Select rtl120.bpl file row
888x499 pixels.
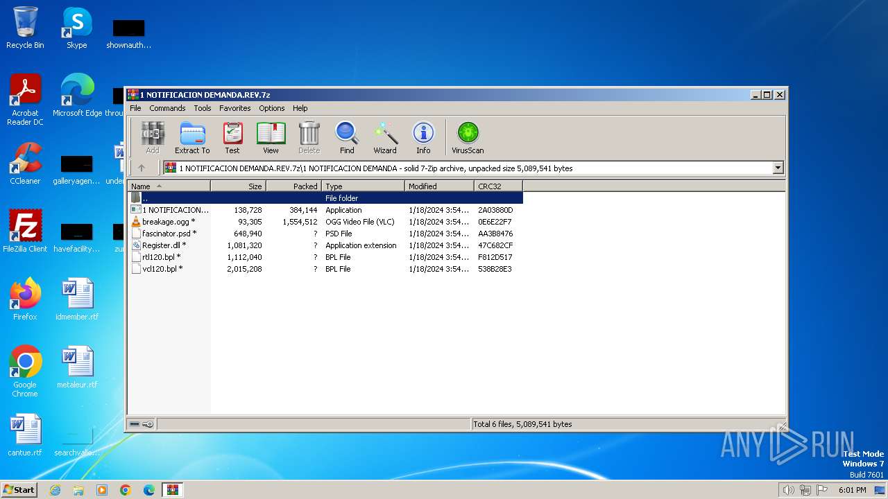(325, 257)
